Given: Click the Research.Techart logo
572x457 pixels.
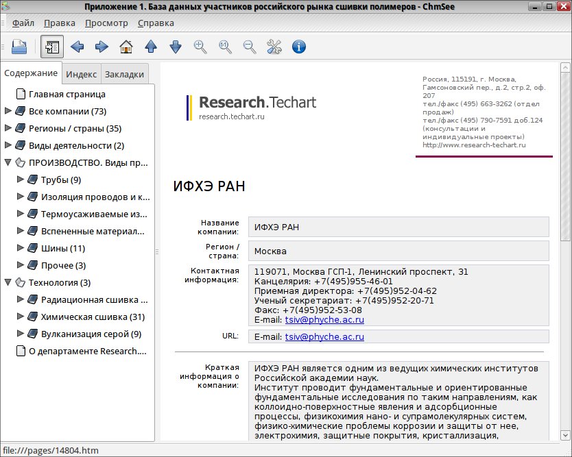Looking at the screenshot, I should pyautogui.click(x=251, y=107).
